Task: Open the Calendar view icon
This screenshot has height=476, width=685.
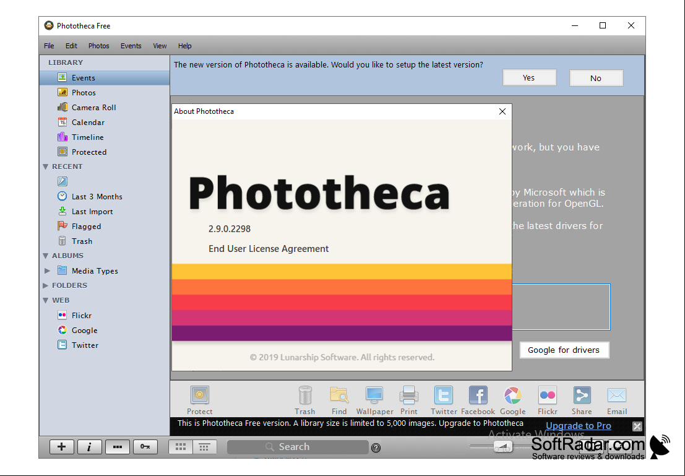Action: click(62, 122)
